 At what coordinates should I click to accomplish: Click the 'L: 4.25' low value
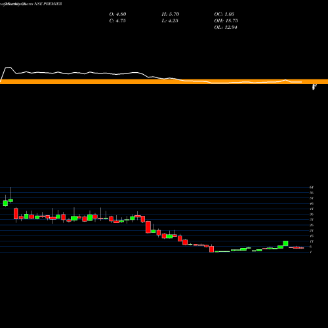[170, 21]
